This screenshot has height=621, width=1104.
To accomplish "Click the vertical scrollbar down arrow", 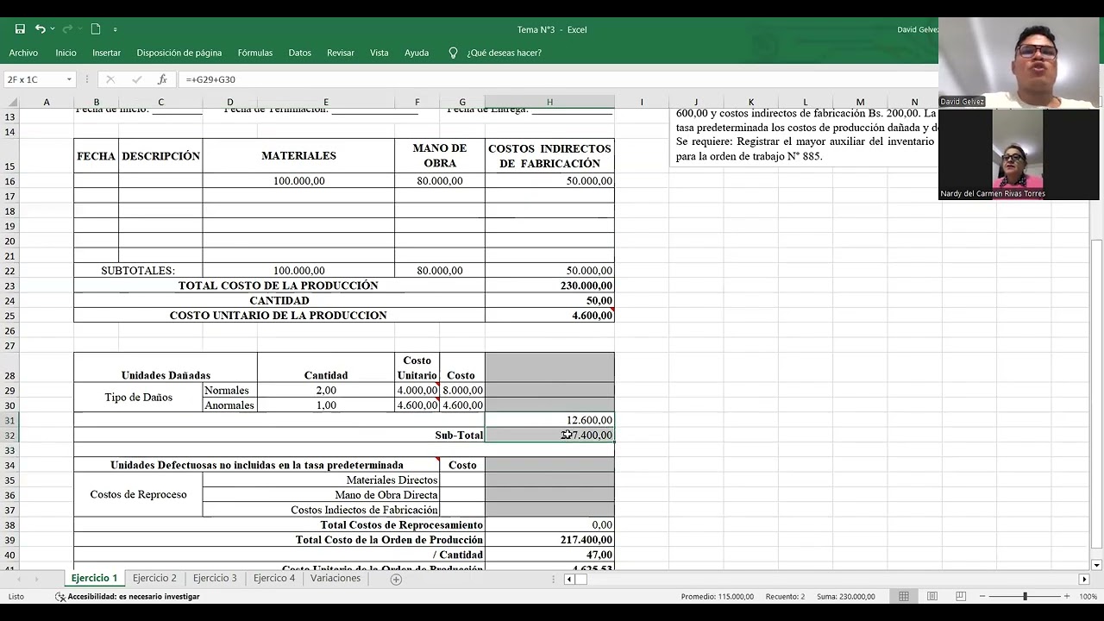I will 1096,565.
